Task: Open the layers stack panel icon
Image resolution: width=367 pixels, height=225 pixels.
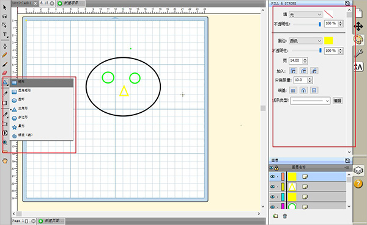Action: 358,170
